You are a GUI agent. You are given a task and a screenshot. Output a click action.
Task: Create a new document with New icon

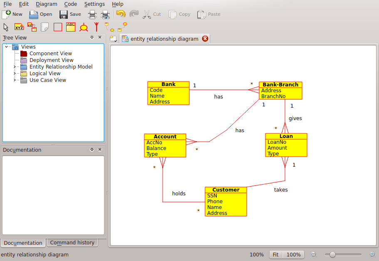coord(6,14)
